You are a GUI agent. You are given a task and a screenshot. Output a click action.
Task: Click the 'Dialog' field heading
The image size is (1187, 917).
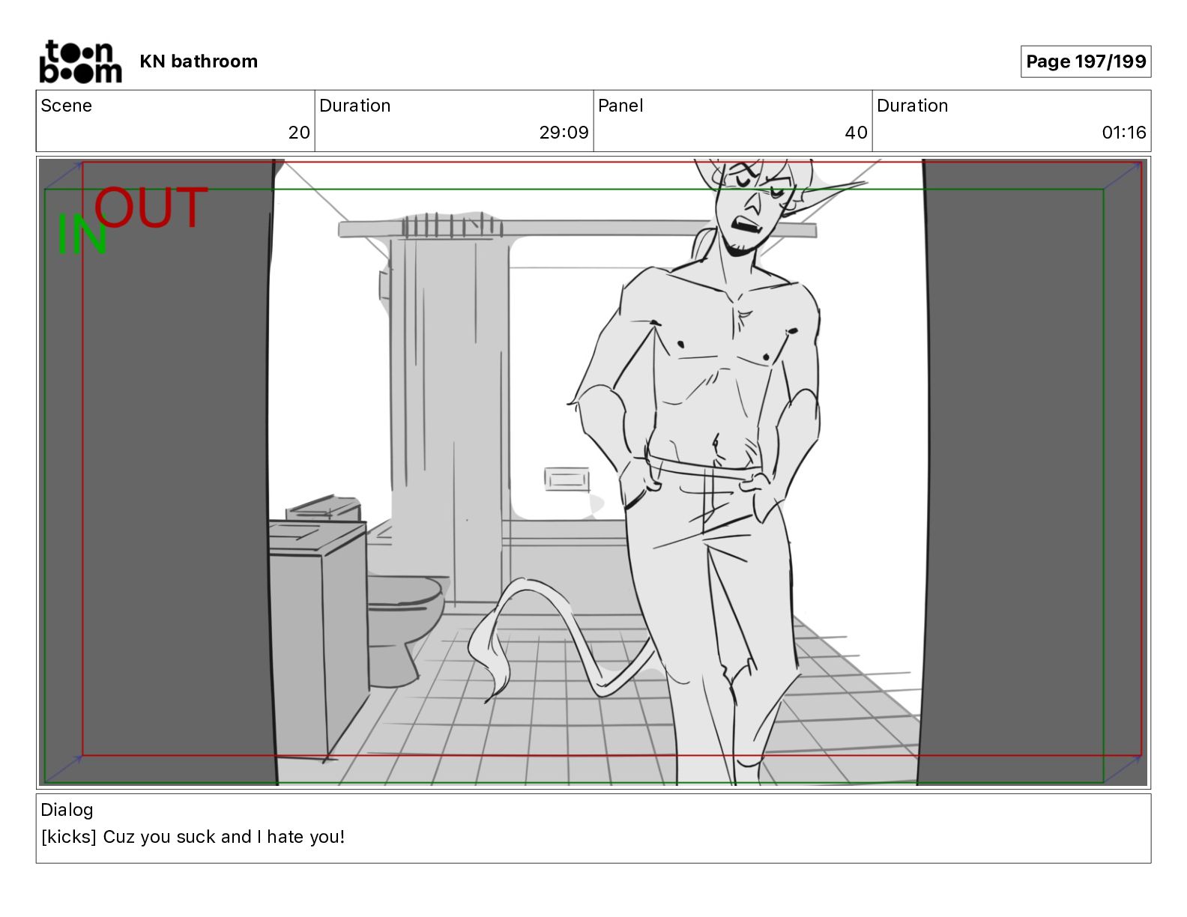click(x=67, y=810)
